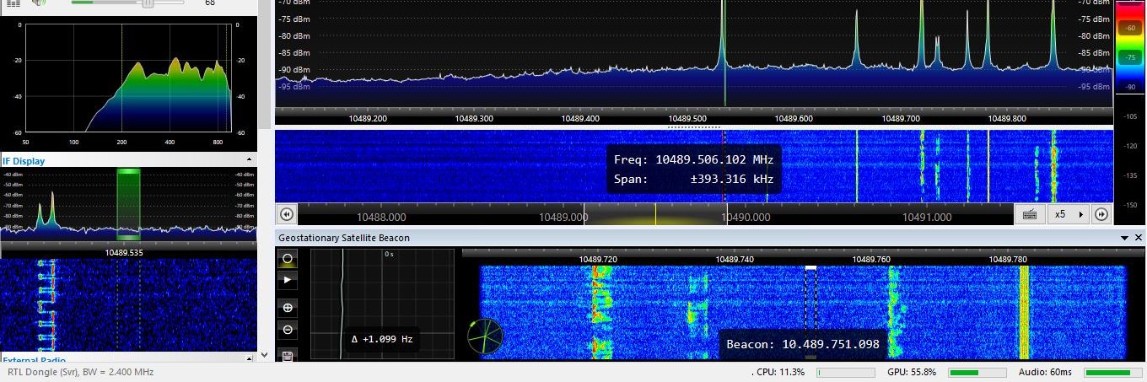
Task: Click the 10488.000 label on the band navigator
Action: click(x=381, y=217)
